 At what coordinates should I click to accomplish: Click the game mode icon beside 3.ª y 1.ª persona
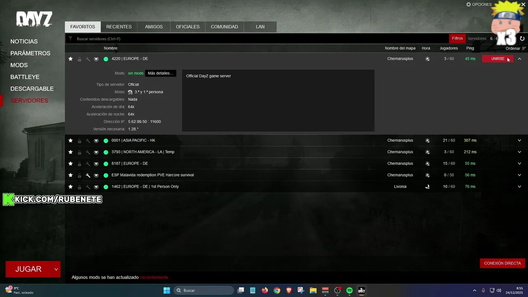coord(130,92)
